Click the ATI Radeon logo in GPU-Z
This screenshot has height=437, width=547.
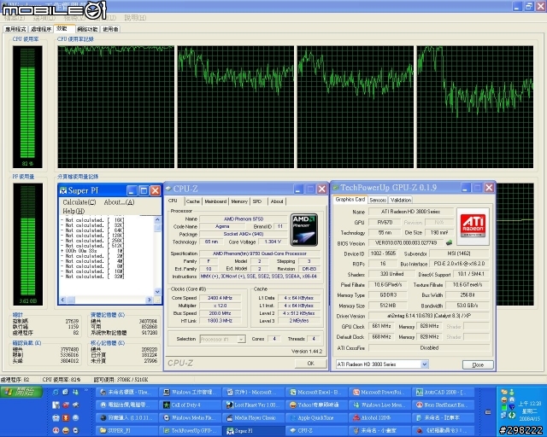[473, 226]
